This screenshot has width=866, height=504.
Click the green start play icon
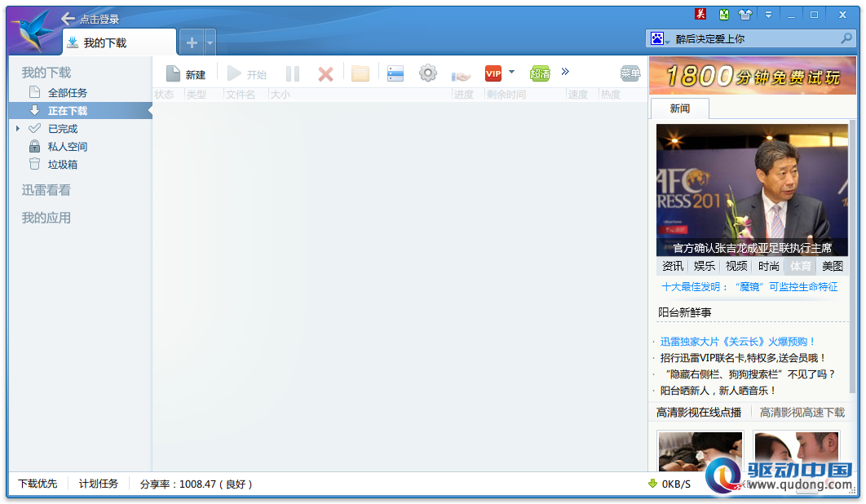pos(234,73)
